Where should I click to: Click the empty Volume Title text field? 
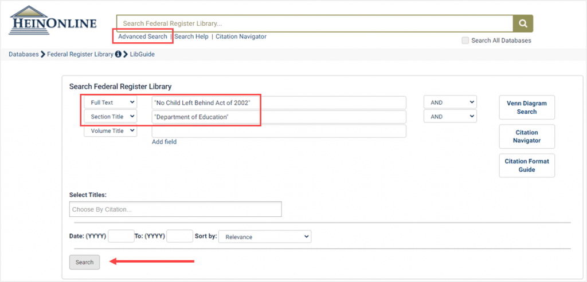pyautogui.click(x=279, y=131)
